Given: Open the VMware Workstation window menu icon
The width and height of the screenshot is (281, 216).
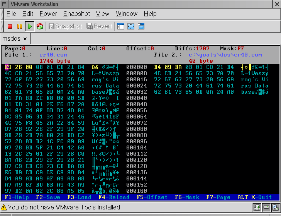Looking at the screenshot, I should (4, 4).
